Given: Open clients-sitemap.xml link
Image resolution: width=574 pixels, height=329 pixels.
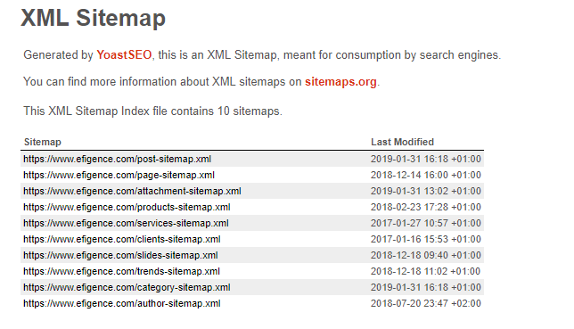Looking at the screenshot, I should (122, 240).
